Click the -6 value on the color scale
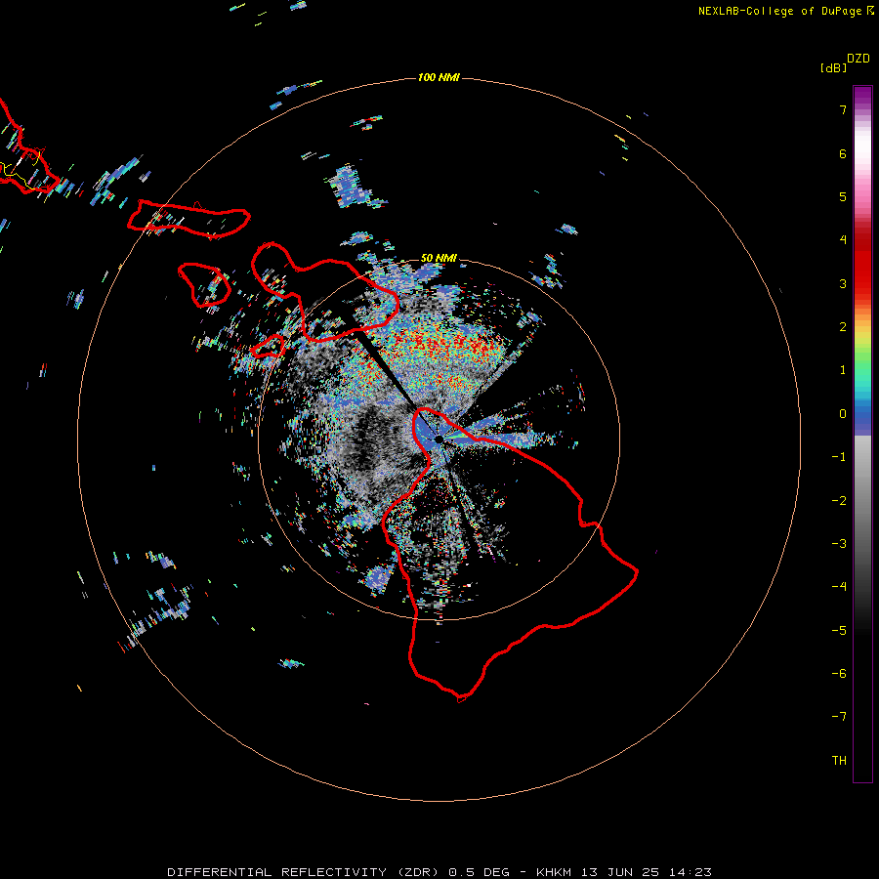Viewport: 879px width, 879px height. [x=839, y=674]
